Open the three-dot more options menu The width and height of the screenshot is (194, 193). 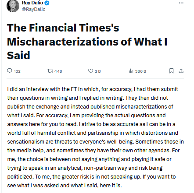click(x=181, y=3)
